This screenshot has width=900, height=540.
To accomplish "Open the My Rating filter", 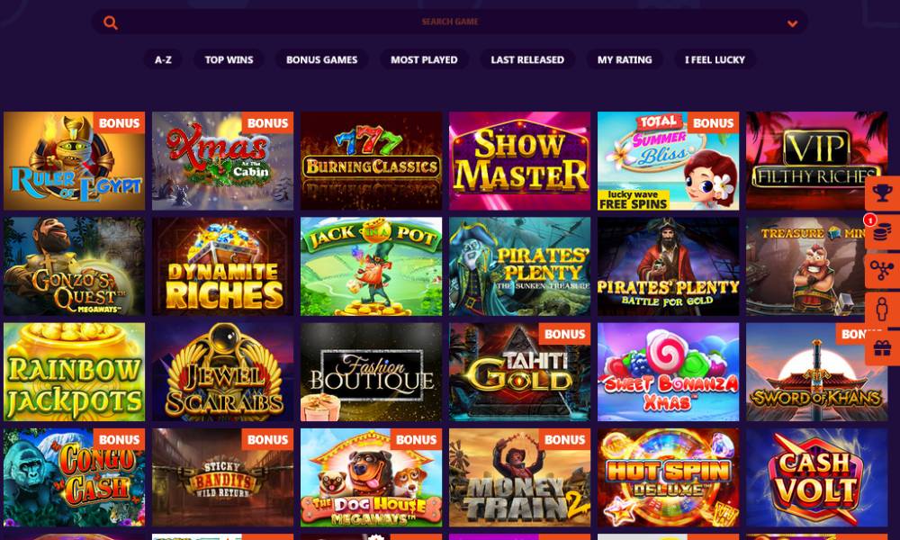I will [x=625, y=59].
